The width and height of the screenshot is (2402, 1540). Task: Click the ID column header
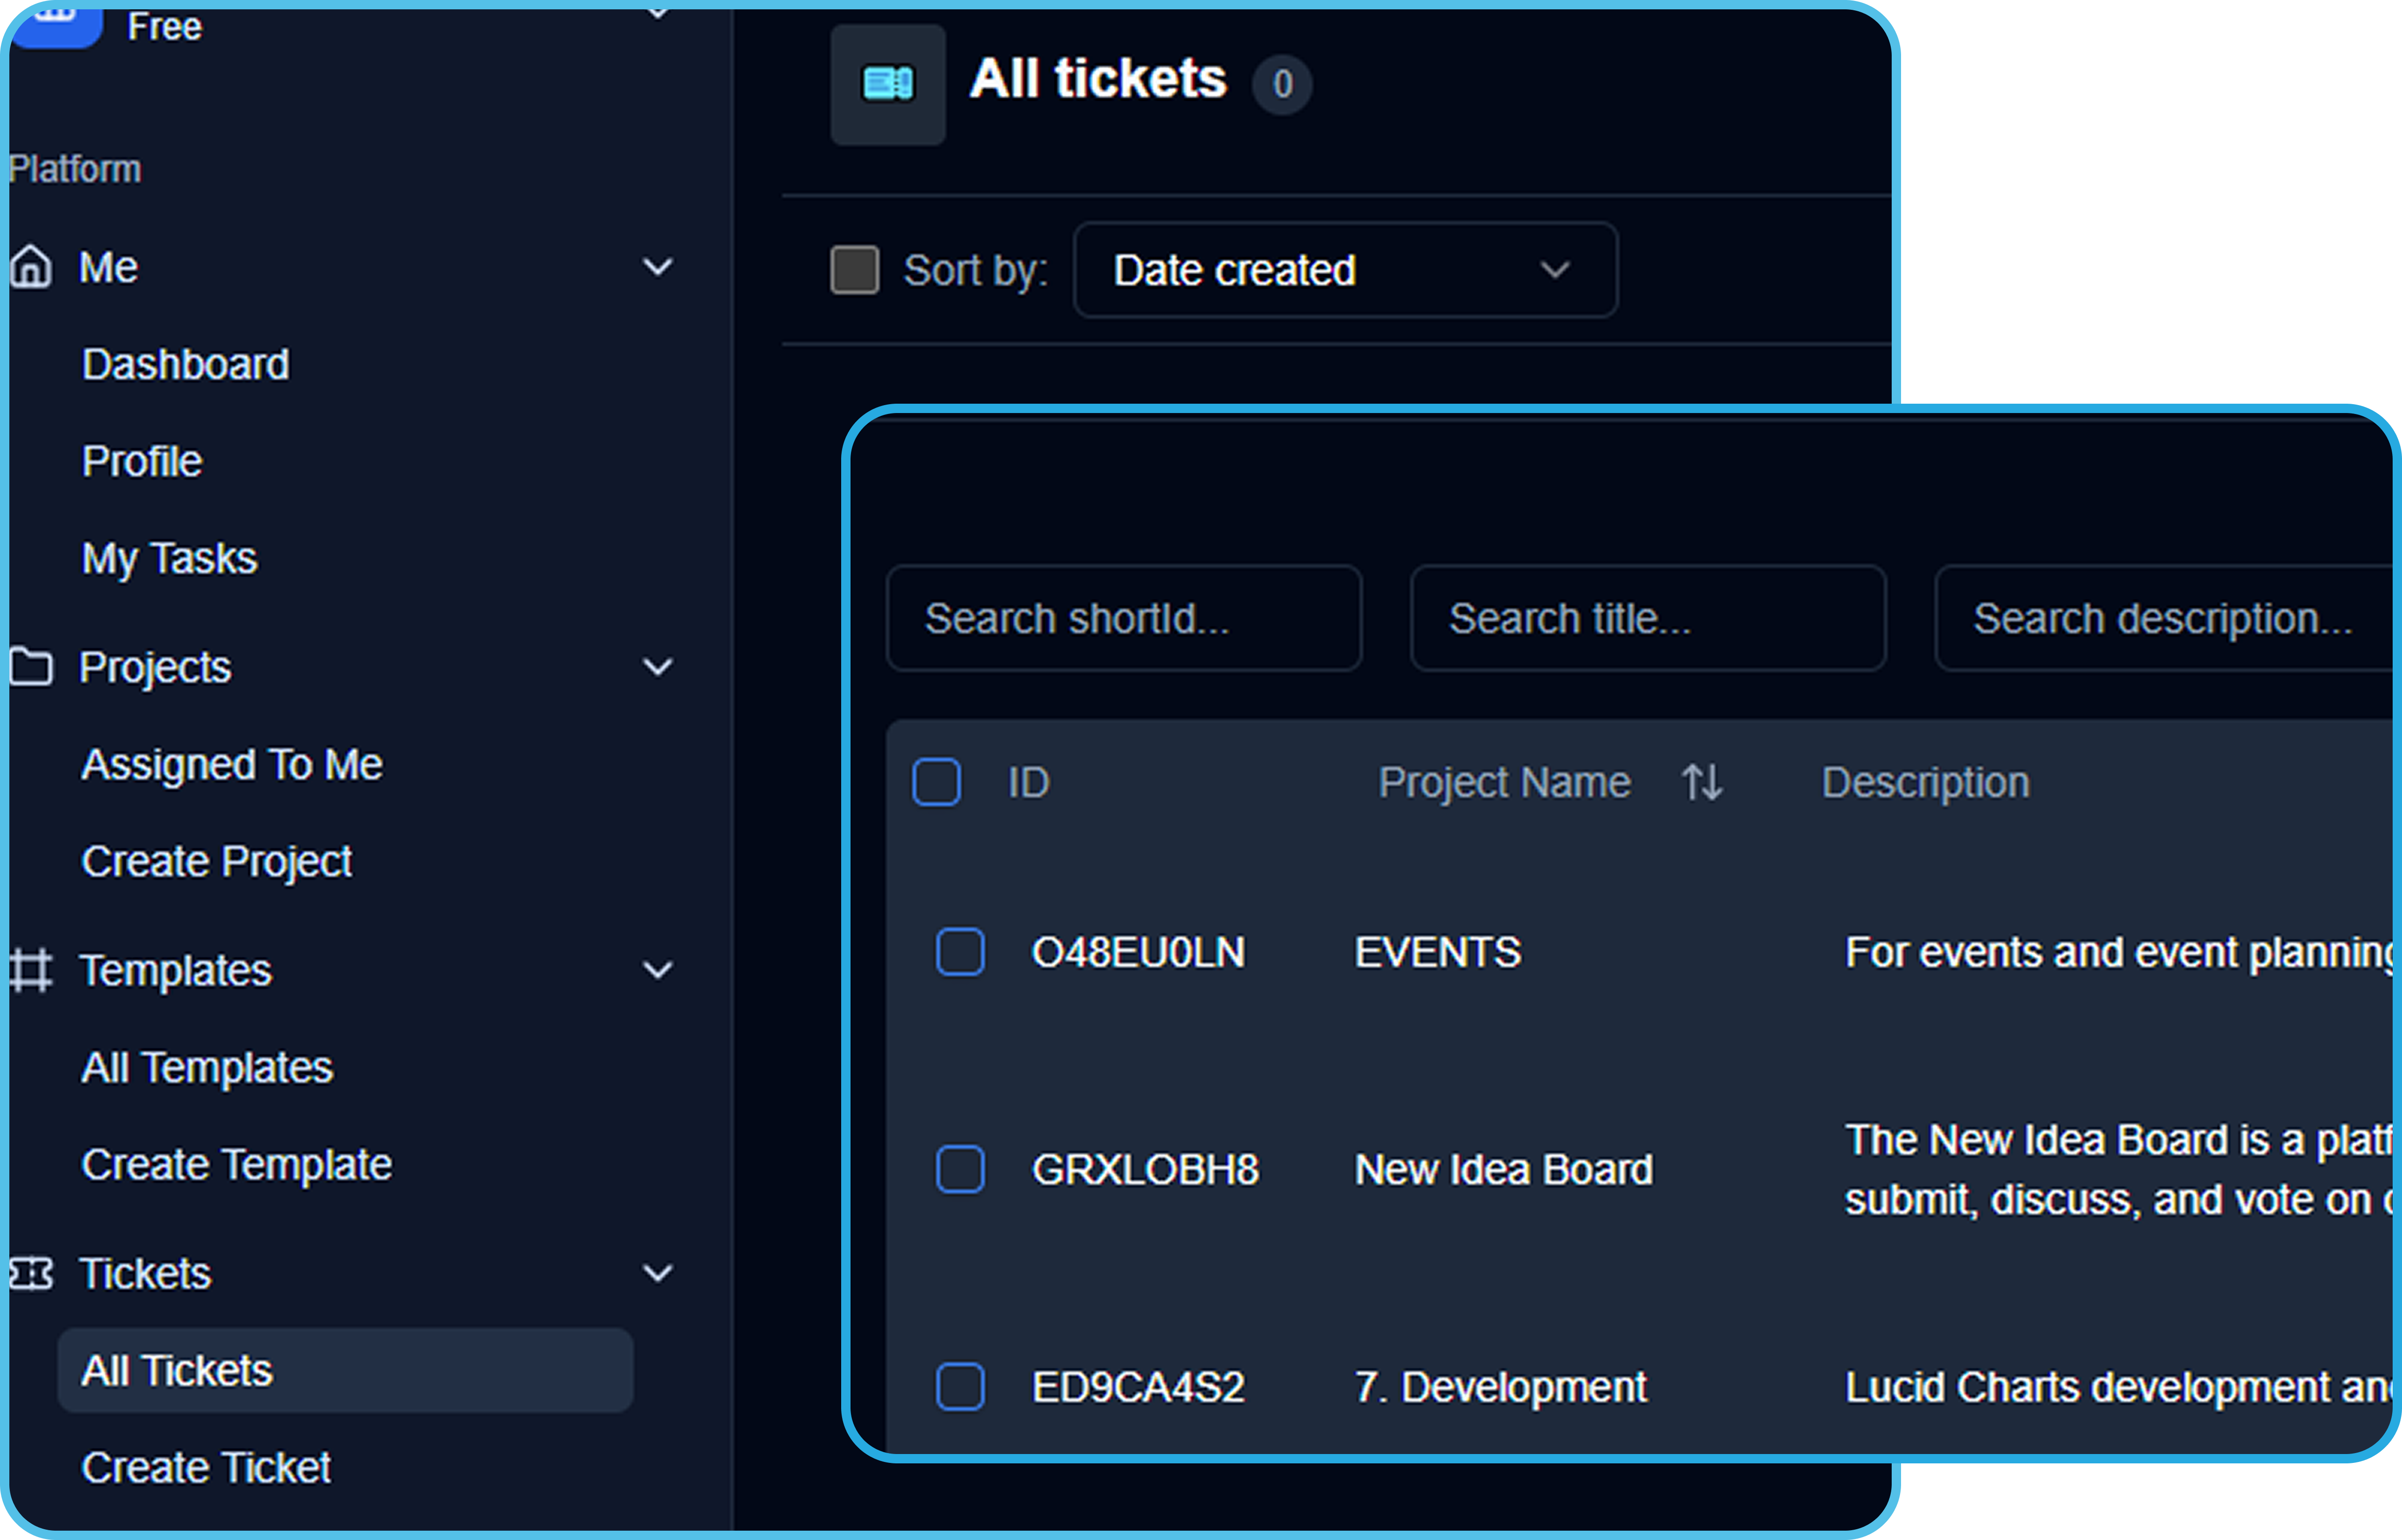point(1029,782)
